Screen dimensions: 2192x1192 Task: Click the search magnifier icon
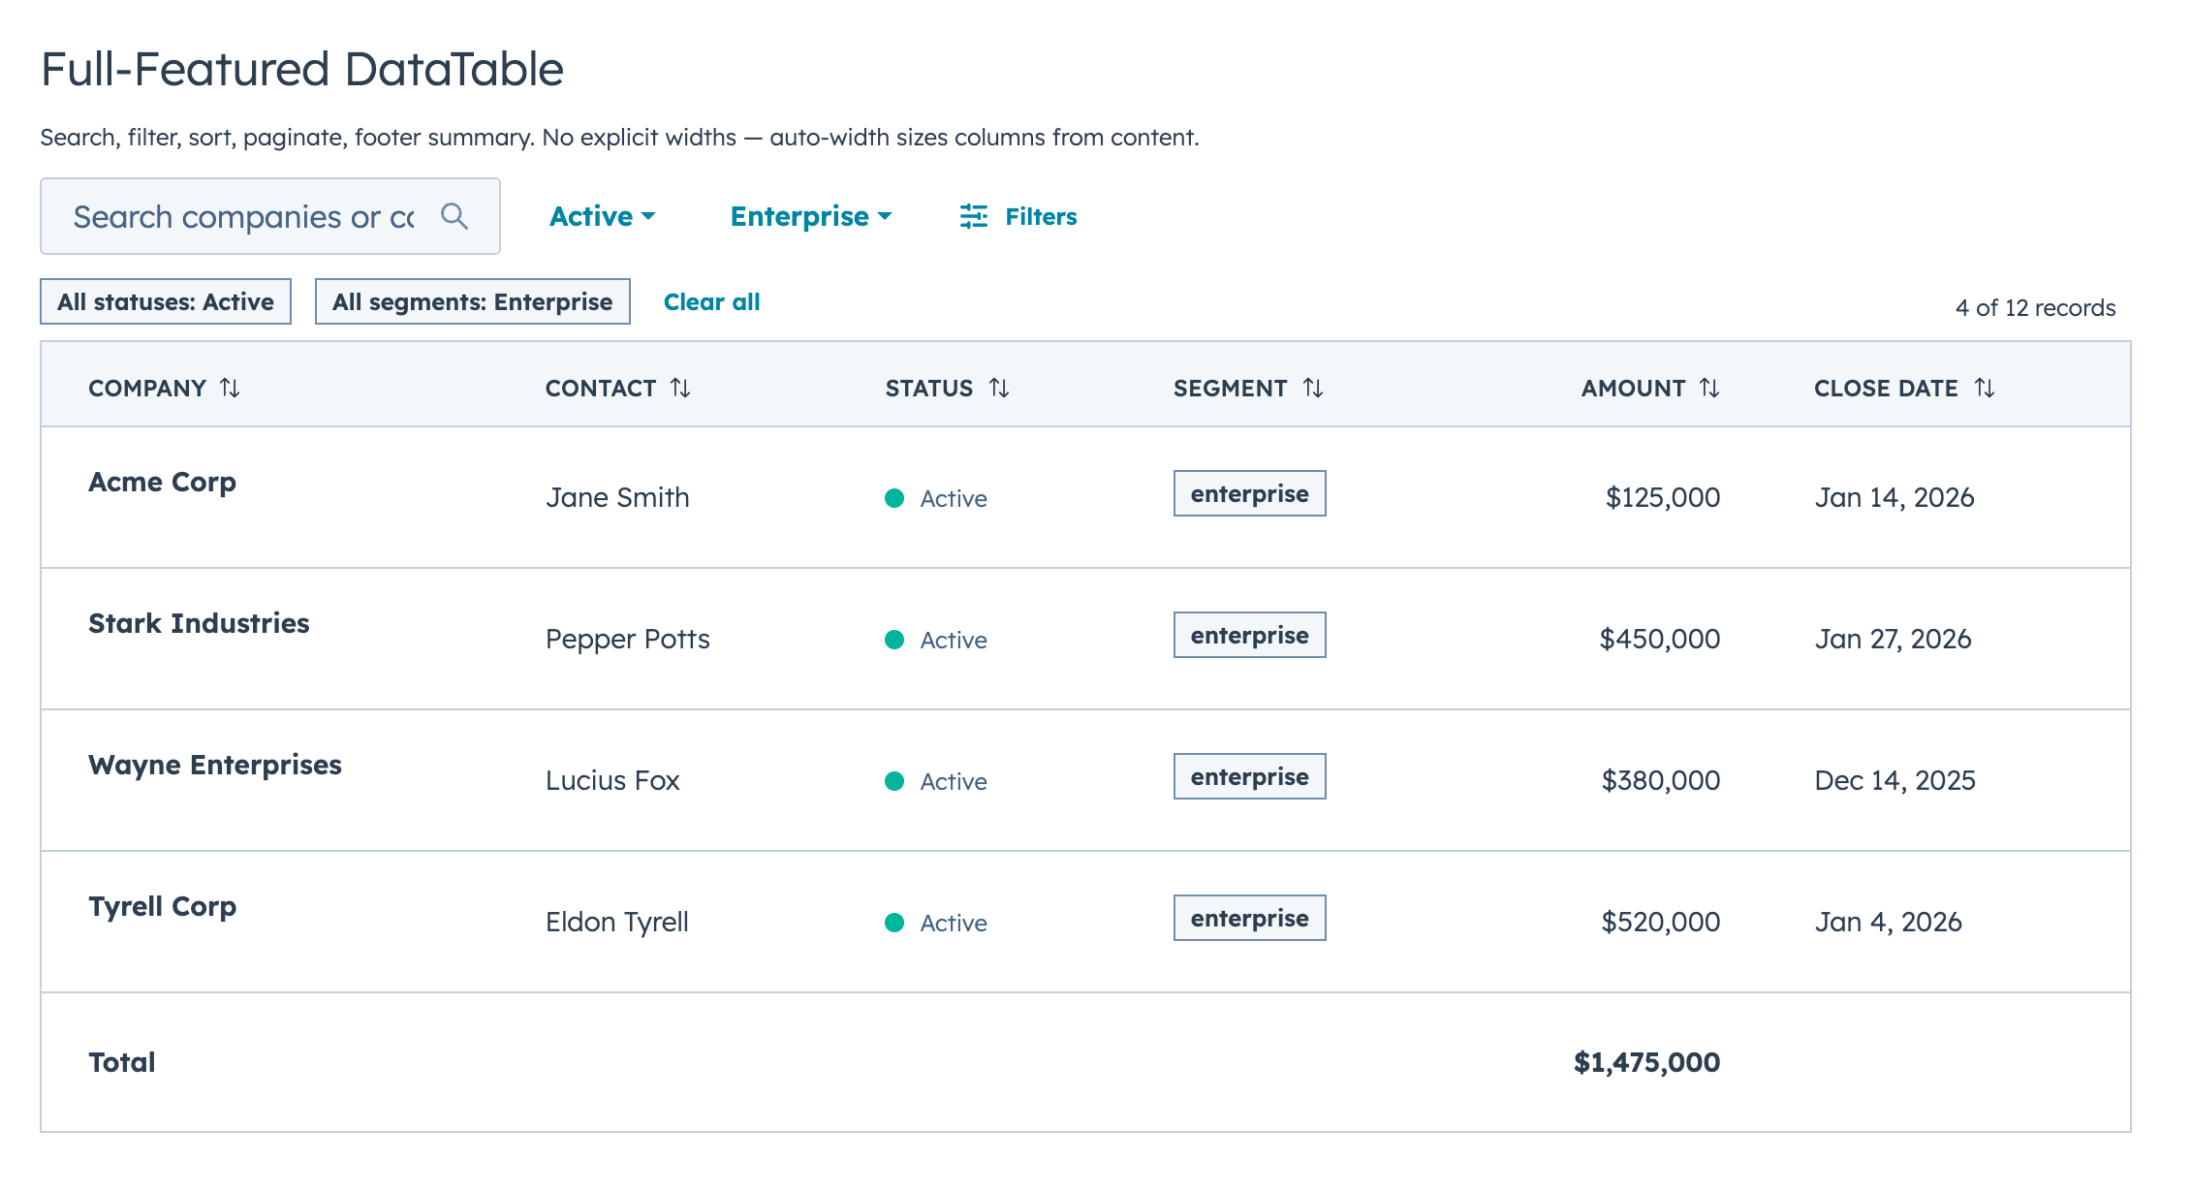point(454,216)
